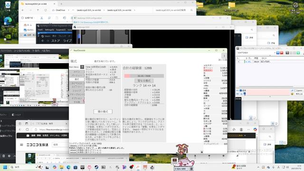
Task: Click the save disk icon in comment viewer
Action: pyautogui.click(x=287, y=53)
